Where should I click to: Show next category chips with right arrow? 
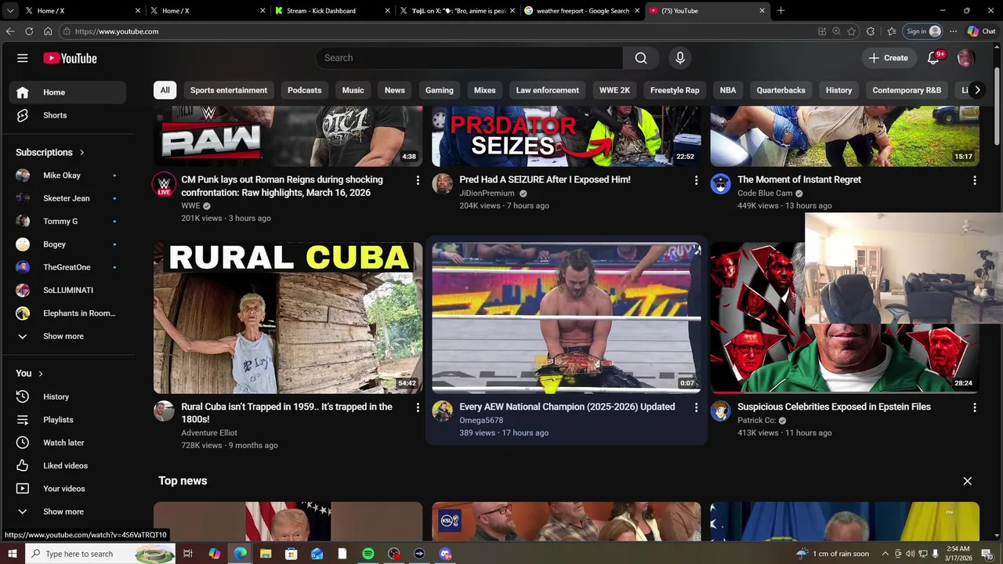point(977,90)
